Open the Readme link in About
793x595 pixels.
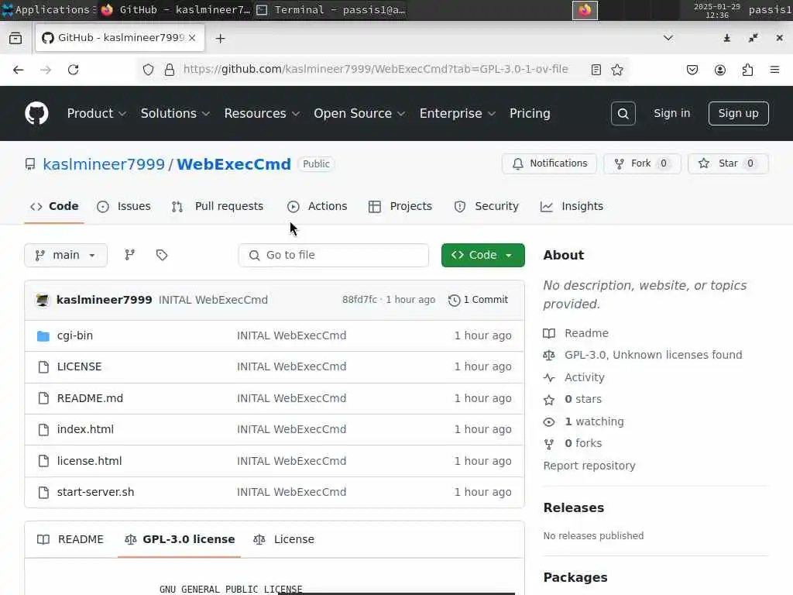pyautogui.click(x=586, y=333)
